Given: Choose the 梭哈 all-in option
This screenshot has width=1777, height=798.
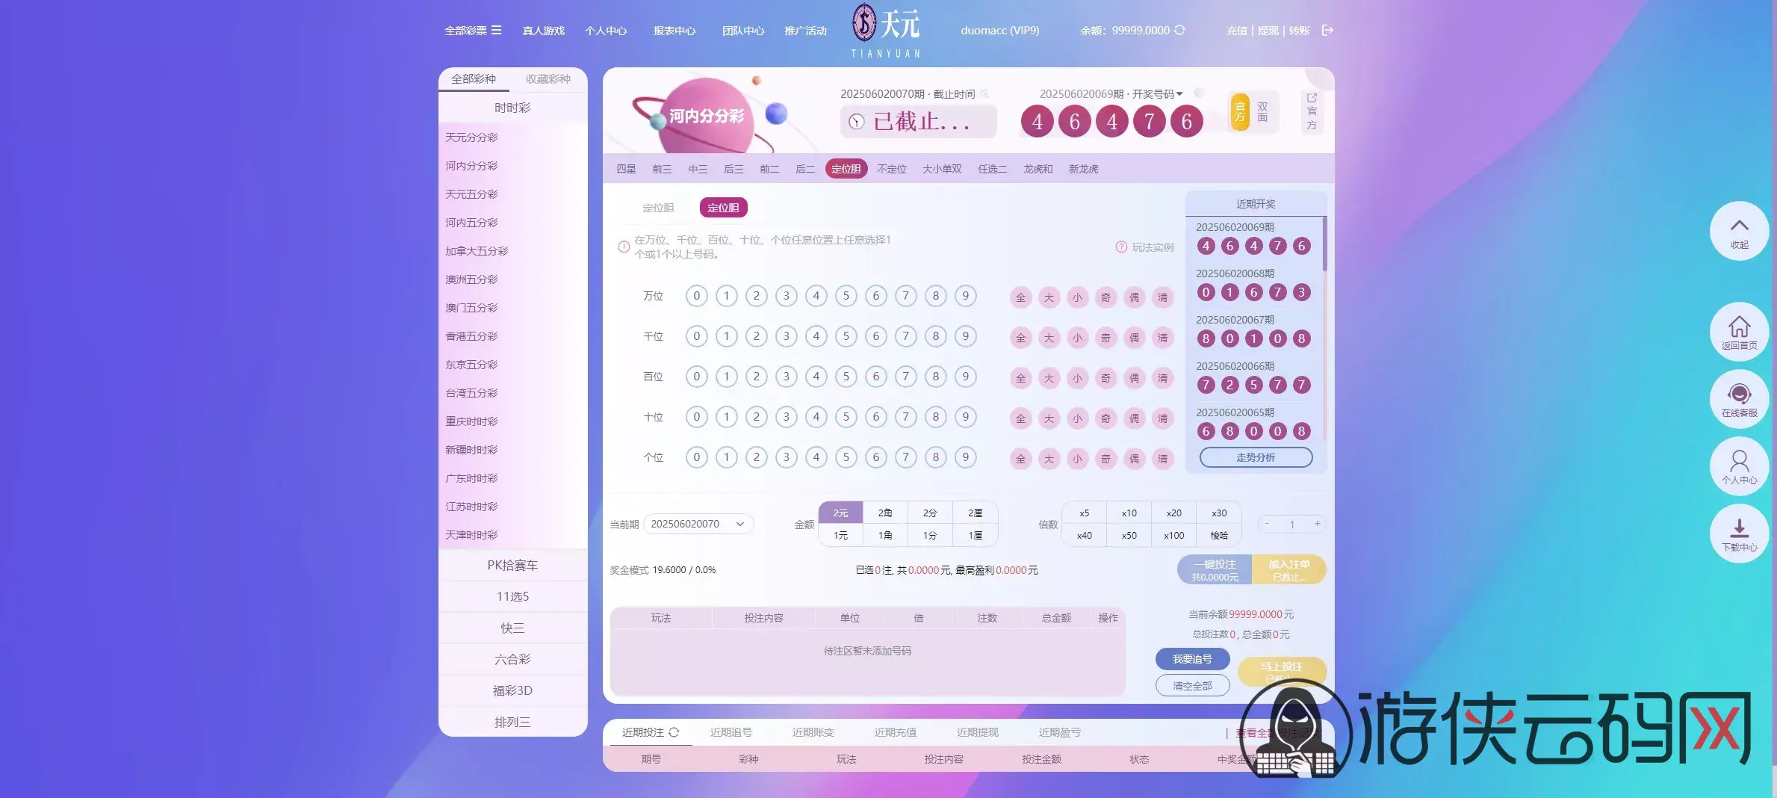Looking at the screenshot, I should click(1219, 535).
